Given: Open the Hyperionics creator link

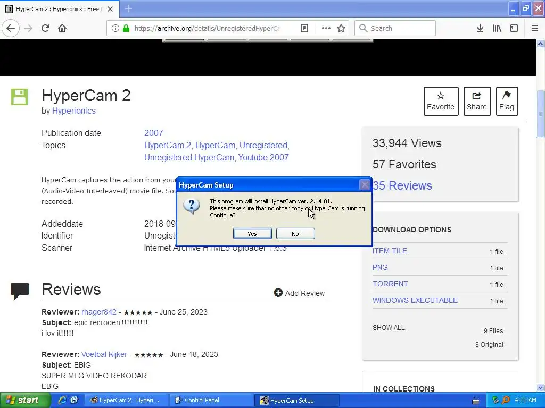Looking at the screenshot, I should point(73,110).
